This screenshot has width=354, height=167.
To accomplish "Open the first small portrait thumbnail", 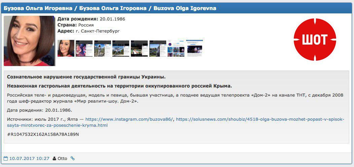I will click(66, 48).
